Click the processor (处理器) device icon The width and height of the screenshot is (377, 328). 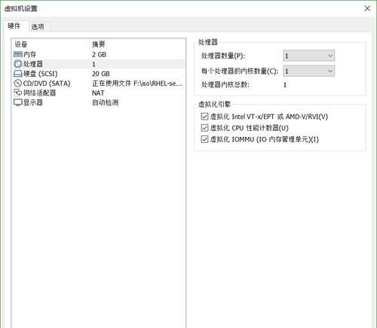(18, 64)
